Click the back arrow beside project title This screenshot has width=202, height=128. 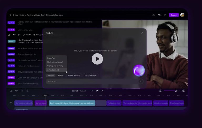10,15
